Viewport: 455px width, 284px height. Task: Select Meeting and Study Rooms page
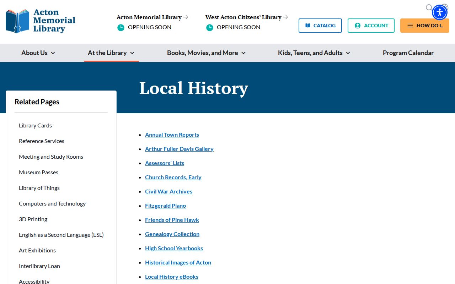[x=51, y=157]
